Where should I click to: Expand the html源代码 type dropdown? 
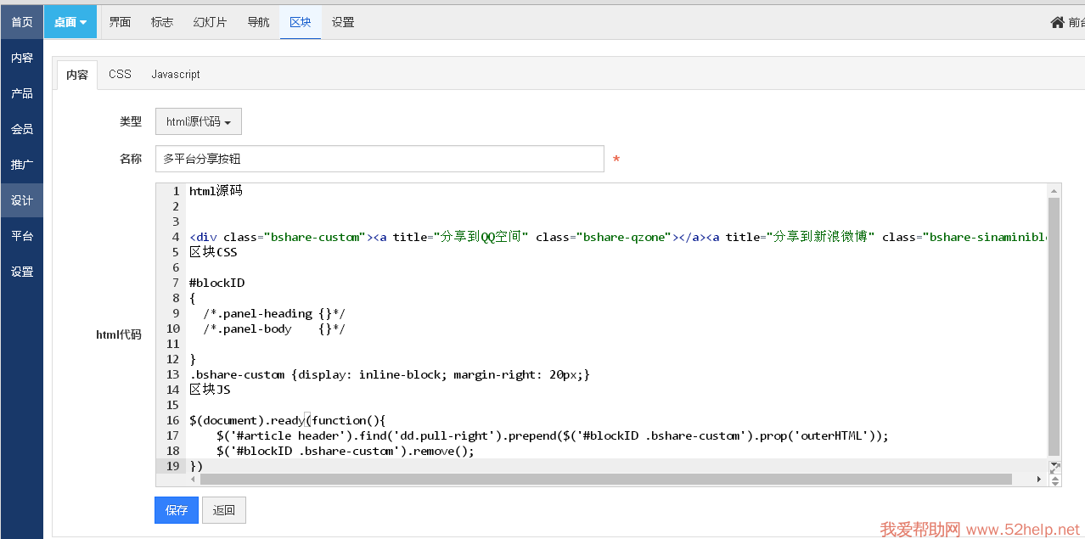[199, 121]
